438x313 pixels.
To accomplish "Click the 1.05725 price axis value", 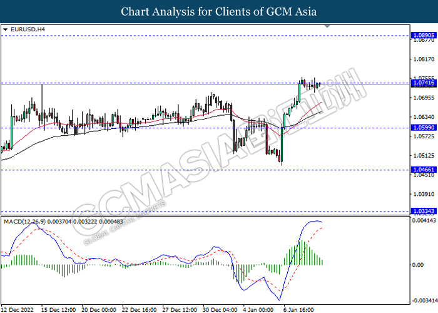I will click(x=424, y=136).
